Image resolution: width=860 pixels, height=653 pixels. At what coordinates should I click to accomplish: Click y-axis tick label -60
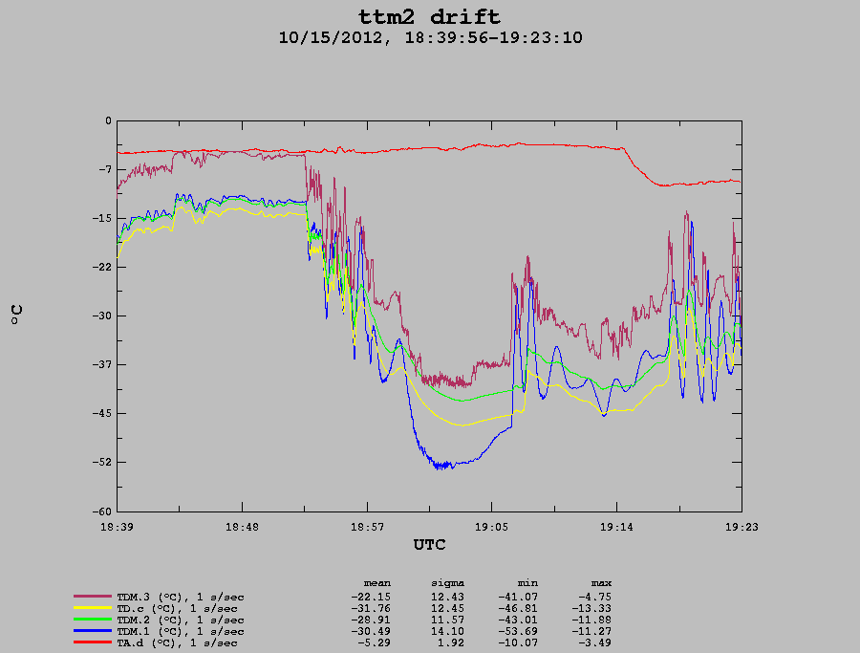click(101, 512)
